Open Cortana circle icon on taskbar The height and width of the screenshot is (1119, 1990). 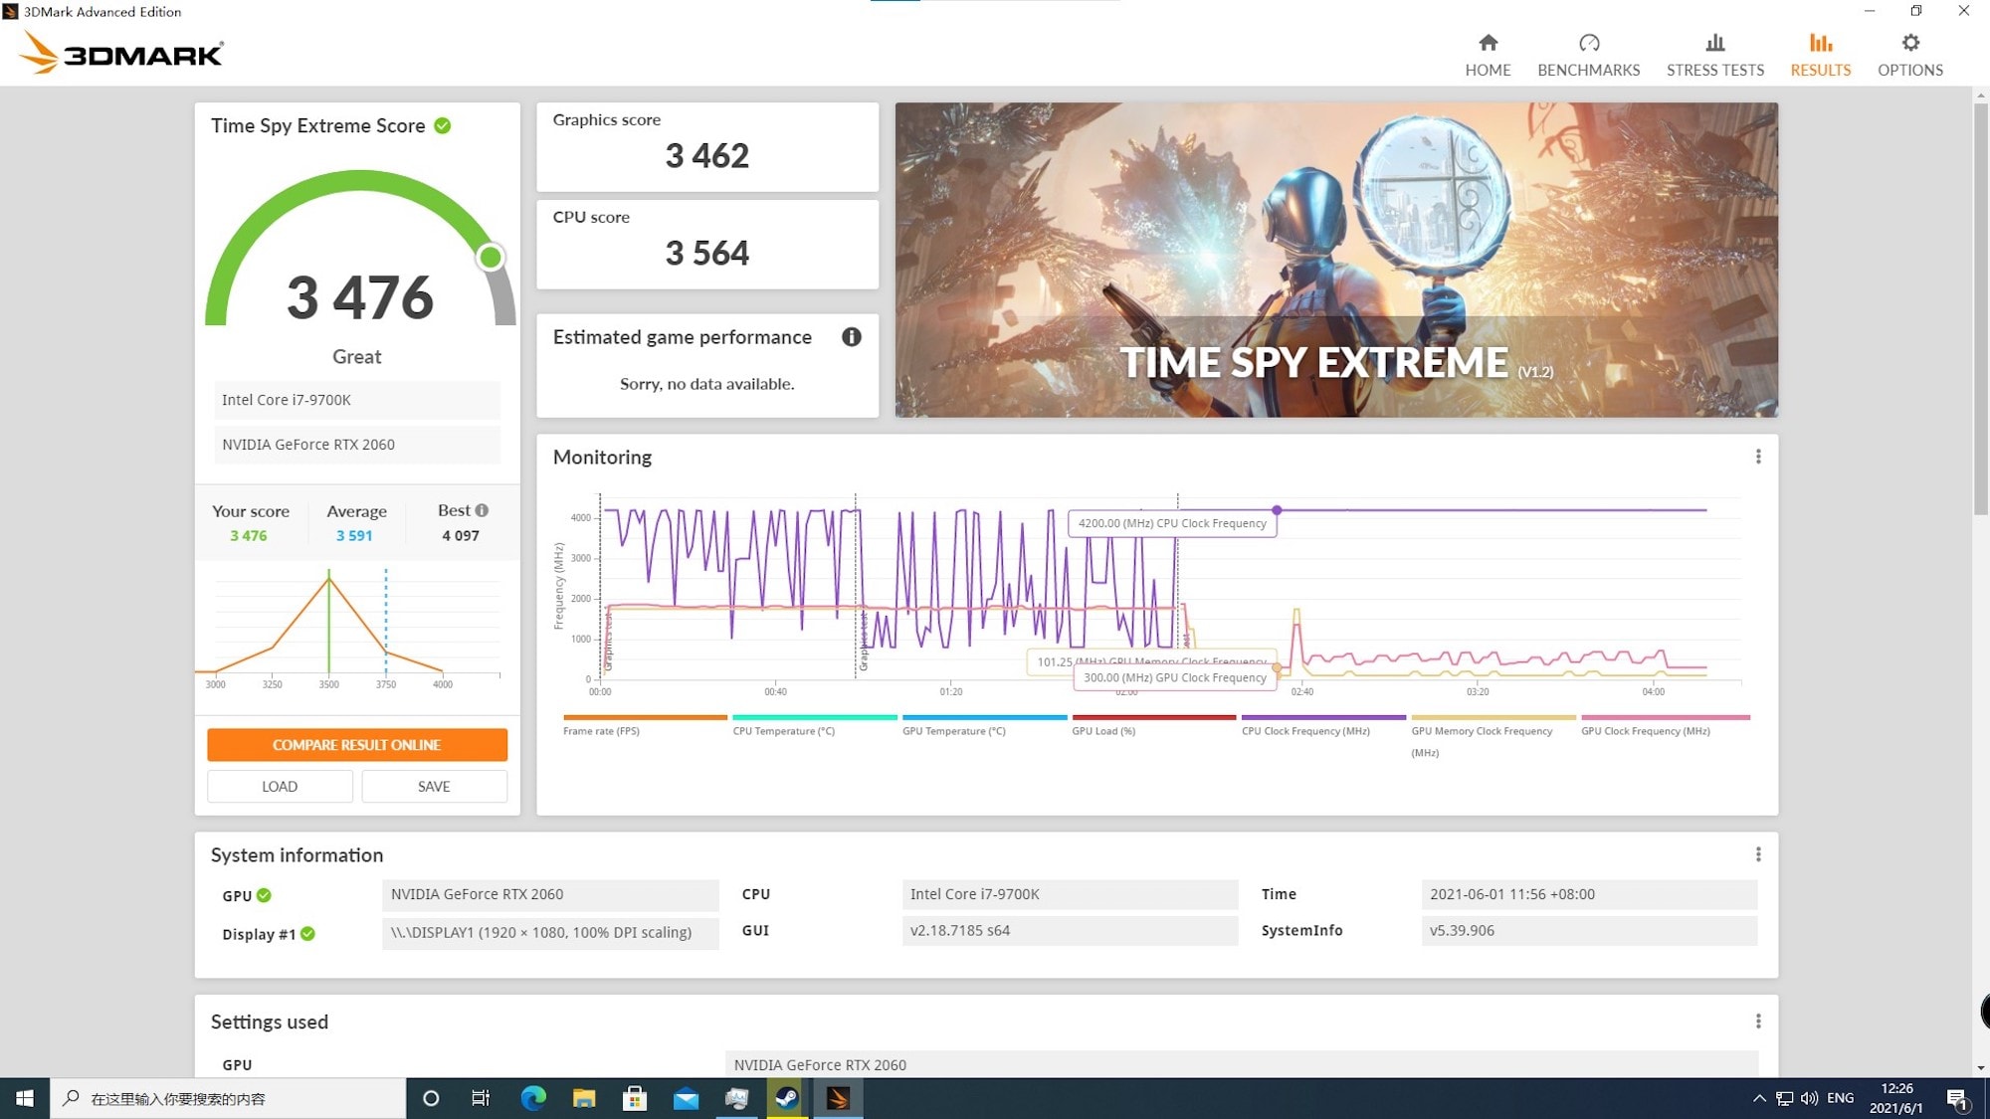(x=431, y=1098)
